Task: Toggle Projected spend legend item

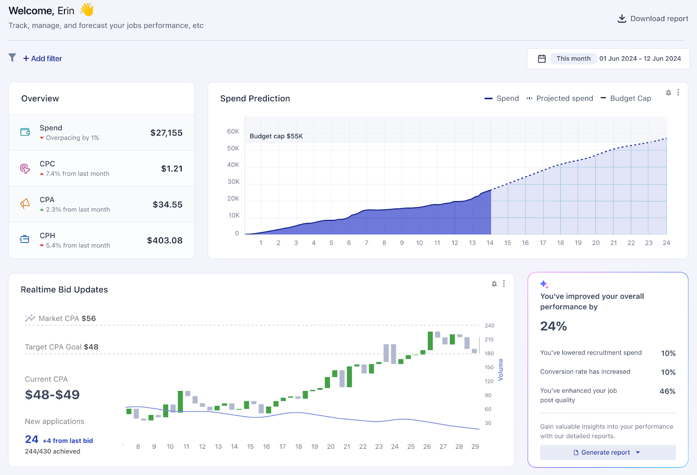Action: pyautogui.click(x=560, y=98)
